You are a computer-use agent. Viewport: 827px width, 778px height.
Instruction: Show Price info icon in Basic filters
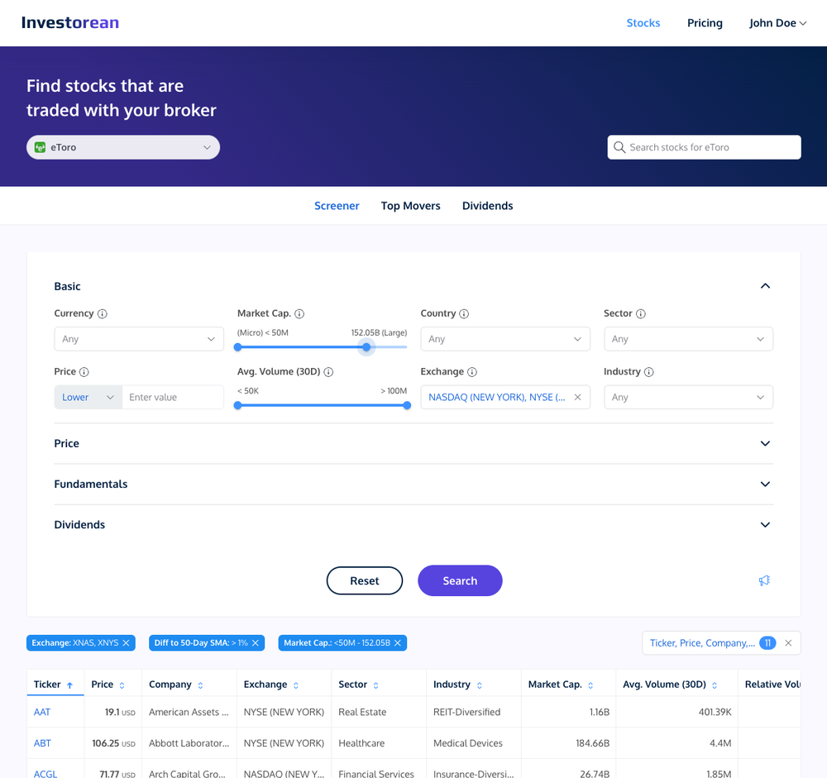(84, 372)
